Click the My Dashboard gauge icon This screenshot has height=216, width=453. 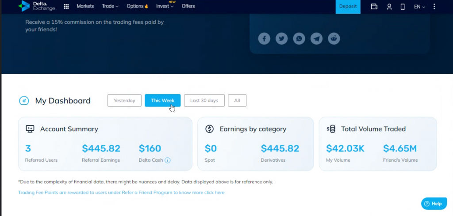tap(24, 101)
